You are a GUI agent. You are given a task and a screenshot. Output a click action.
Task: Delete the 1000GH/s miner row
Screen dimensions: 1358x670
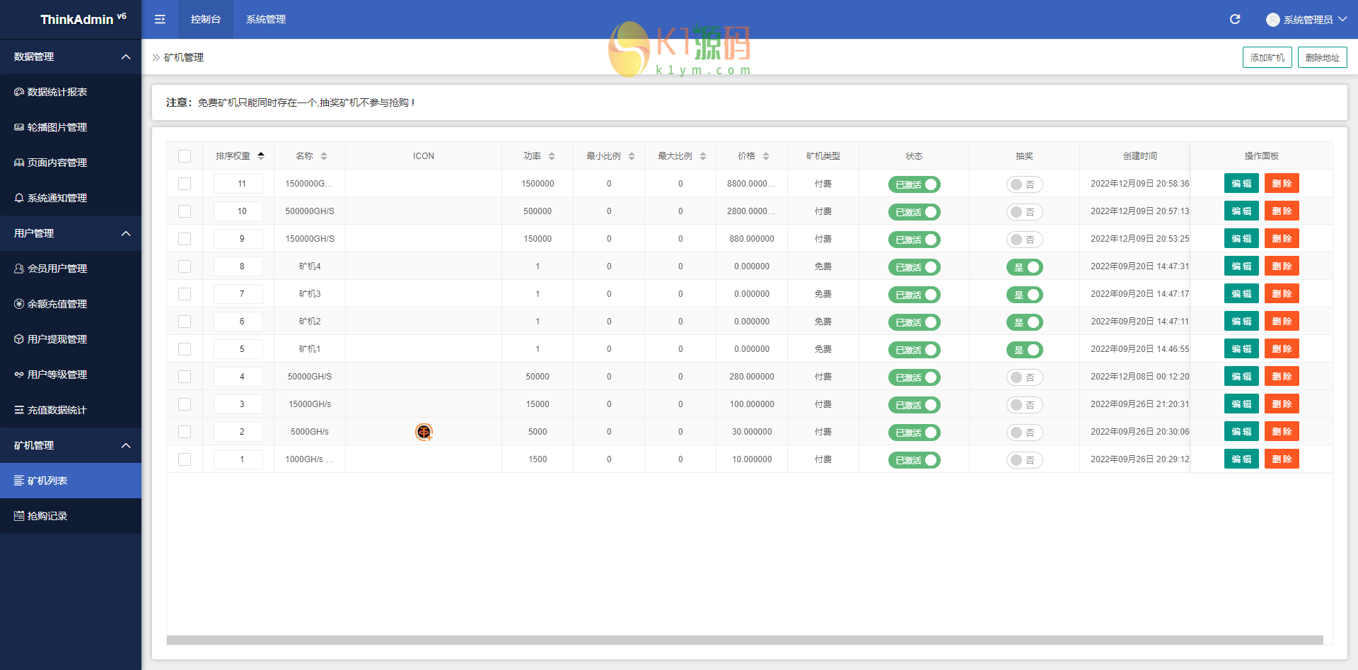pyautogui.click(x=1282, y=459)
